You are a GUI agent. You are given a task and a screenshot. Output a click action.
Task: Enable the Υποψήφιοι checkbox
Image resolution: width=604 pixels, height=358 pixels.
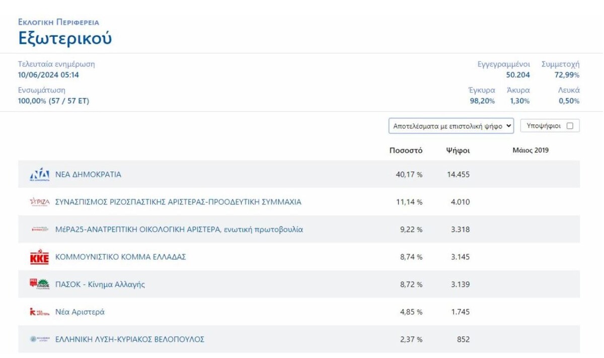[x=570, y=126]
